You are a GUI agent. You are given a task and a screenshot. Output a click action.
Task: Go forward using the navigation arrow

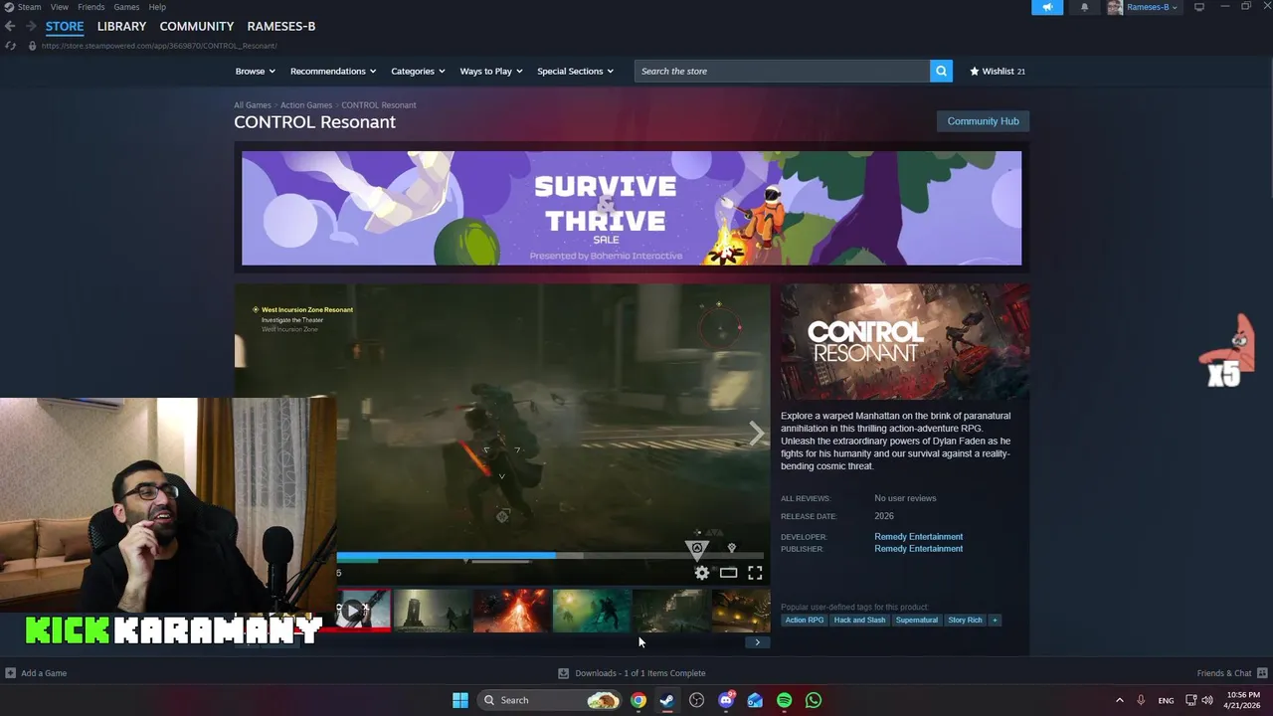30,26
